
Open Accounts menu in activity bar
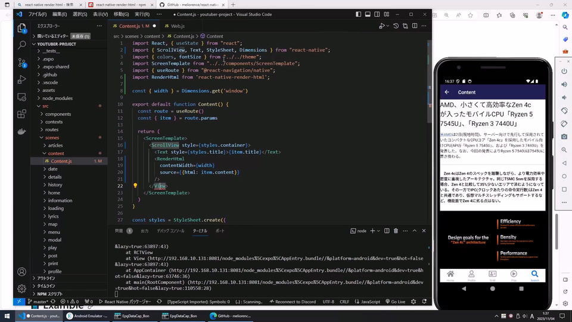(x=21, y=272)
